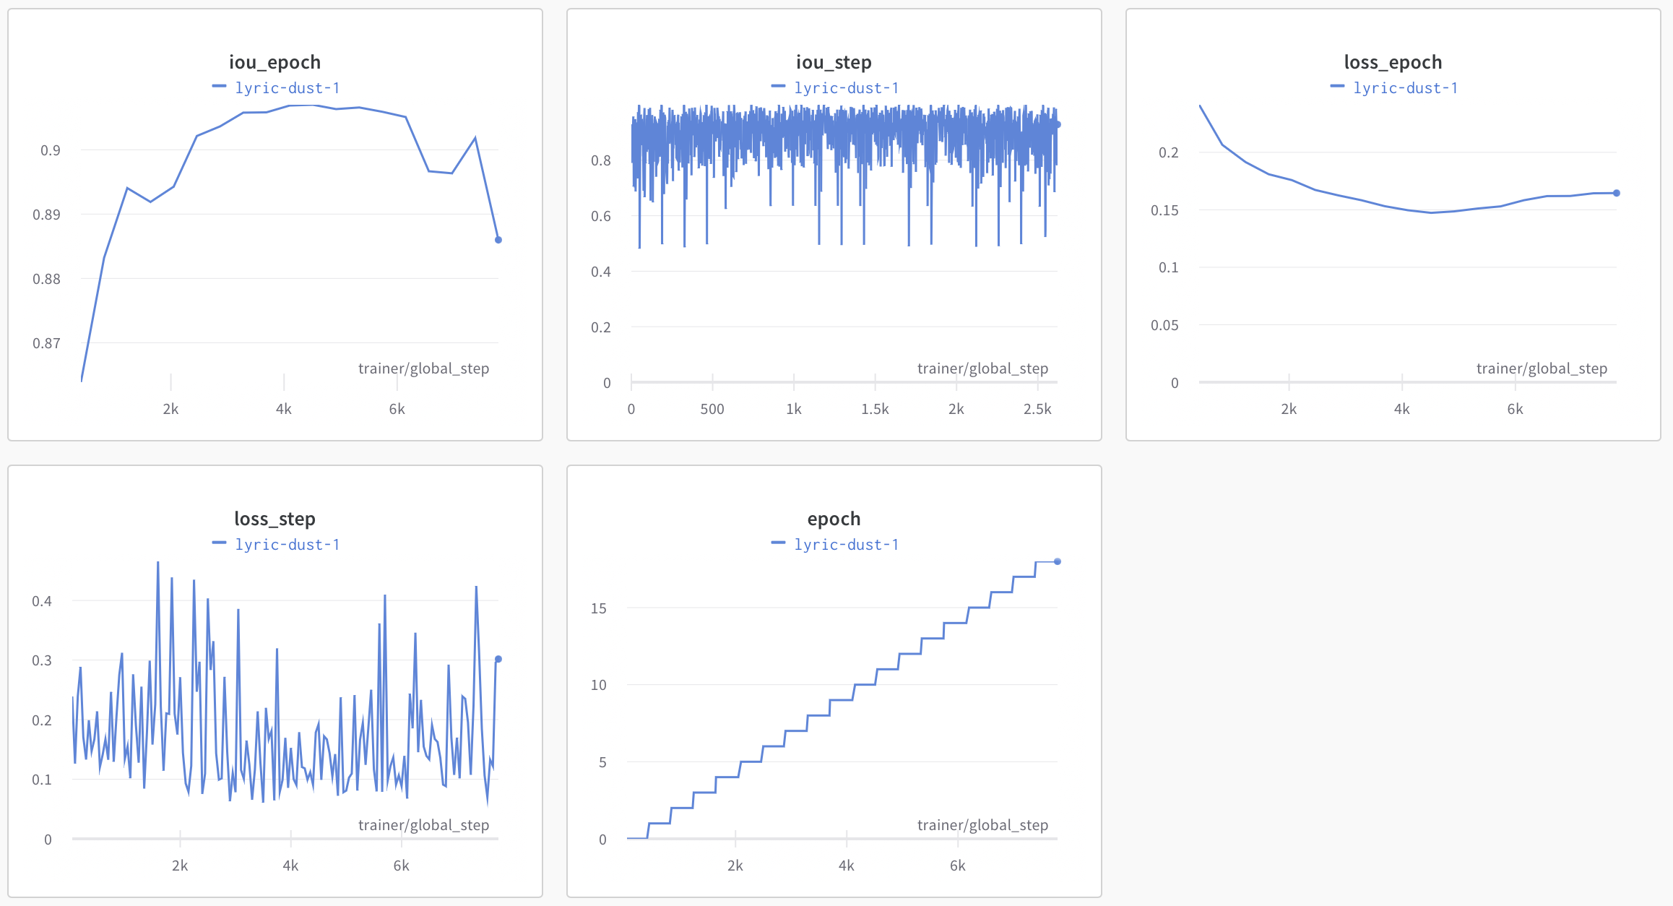Click the iou_epoch chart title

tap(274, 63)
